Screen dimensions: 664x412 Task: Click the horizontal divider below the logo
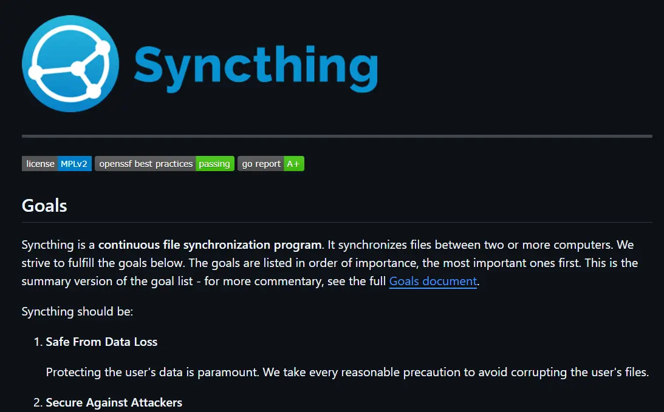click(337, 136)
